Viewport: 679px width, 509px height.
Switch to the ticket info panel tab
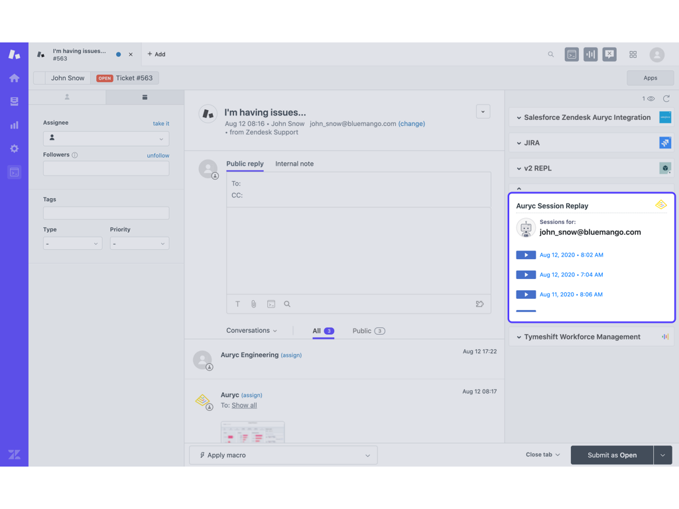(x=145, y=97)
